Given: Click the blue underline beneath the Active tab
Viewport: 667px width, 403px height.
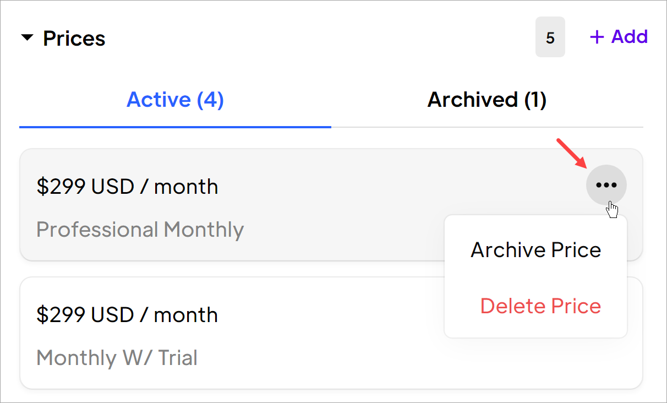Looking at the screenshot, I should tap(175, 127).
